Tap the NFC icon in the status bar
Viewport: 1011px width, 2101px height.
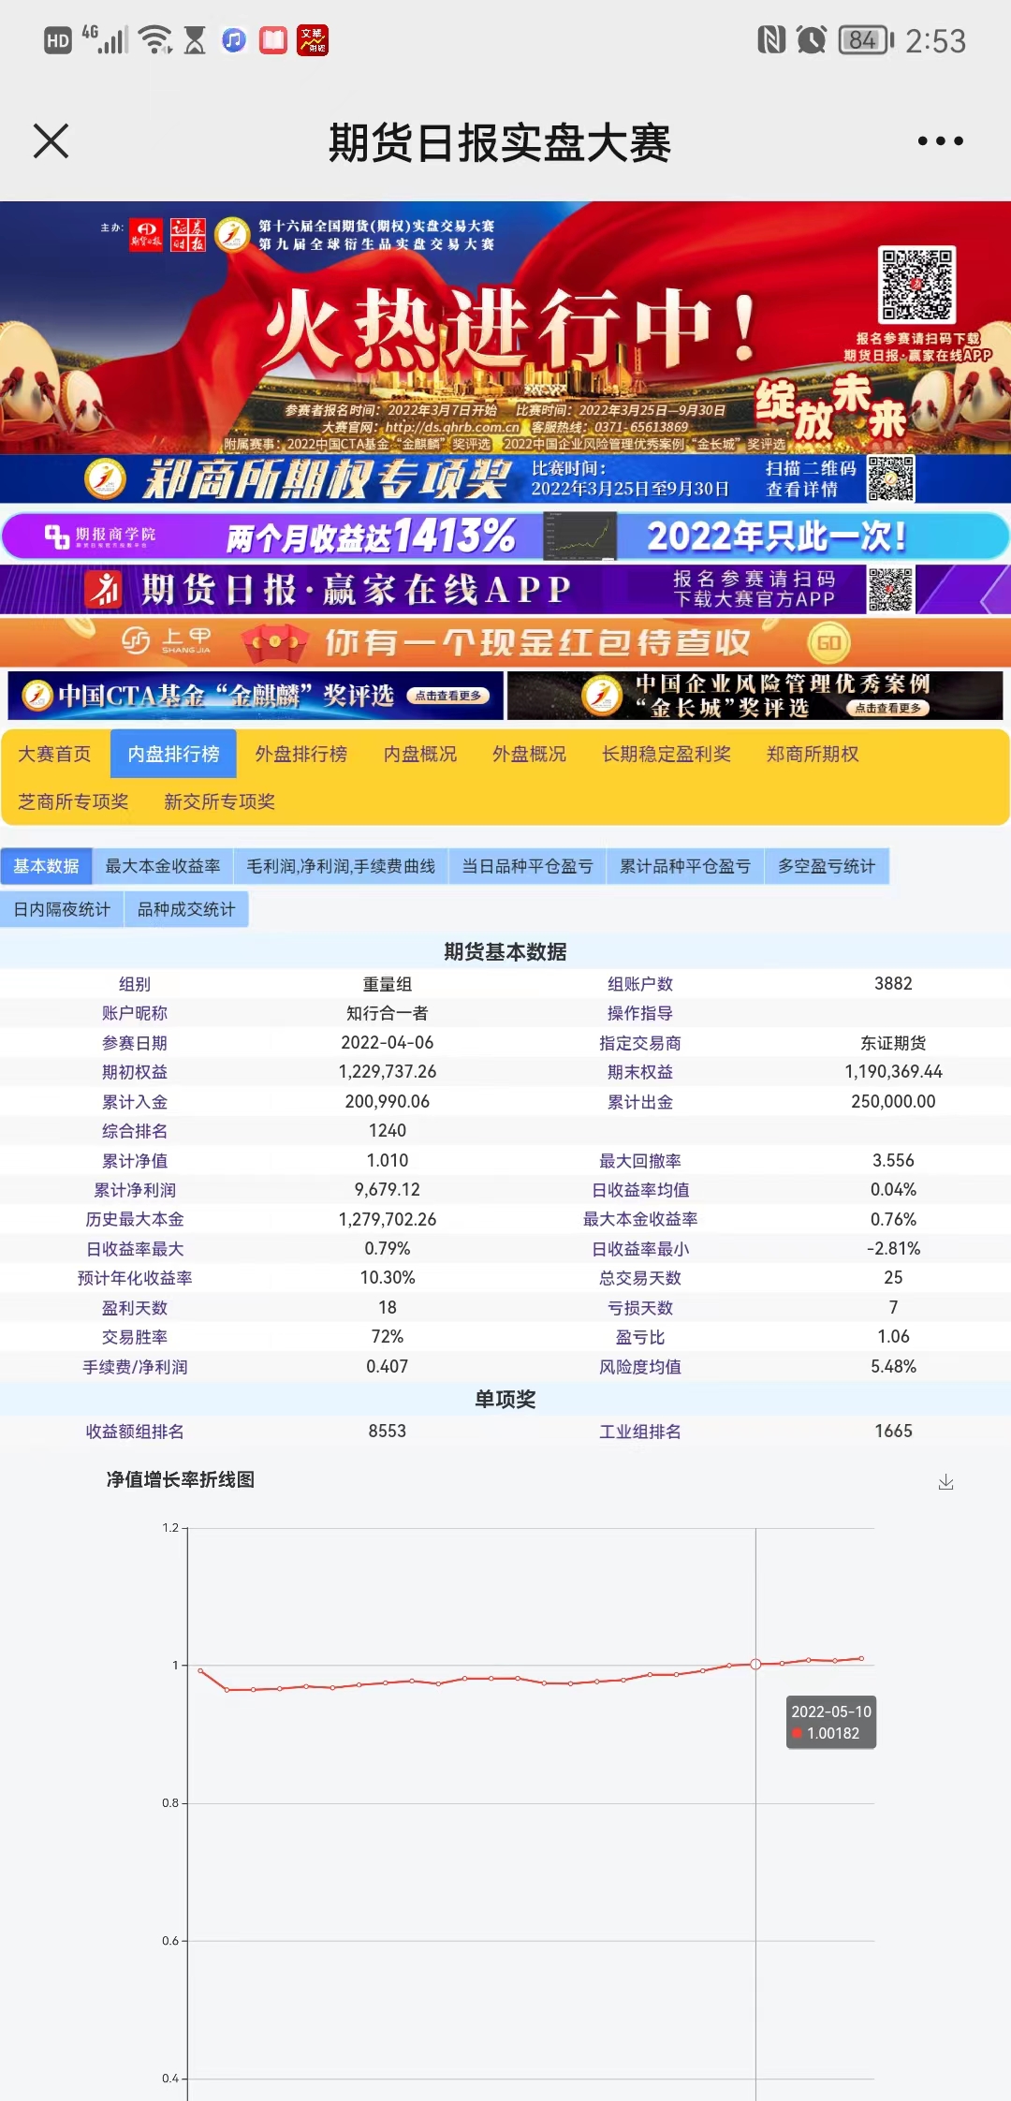pyautogui.click(x=770, y=40)
